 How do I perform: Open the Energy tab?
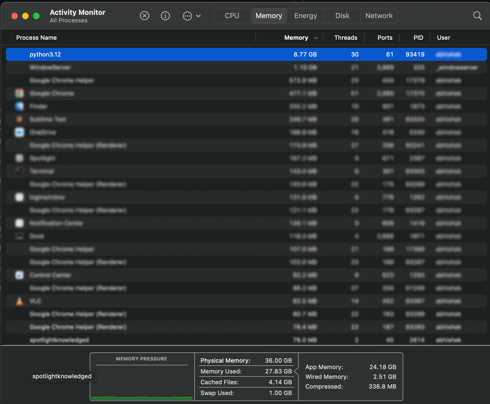point(306,16)
